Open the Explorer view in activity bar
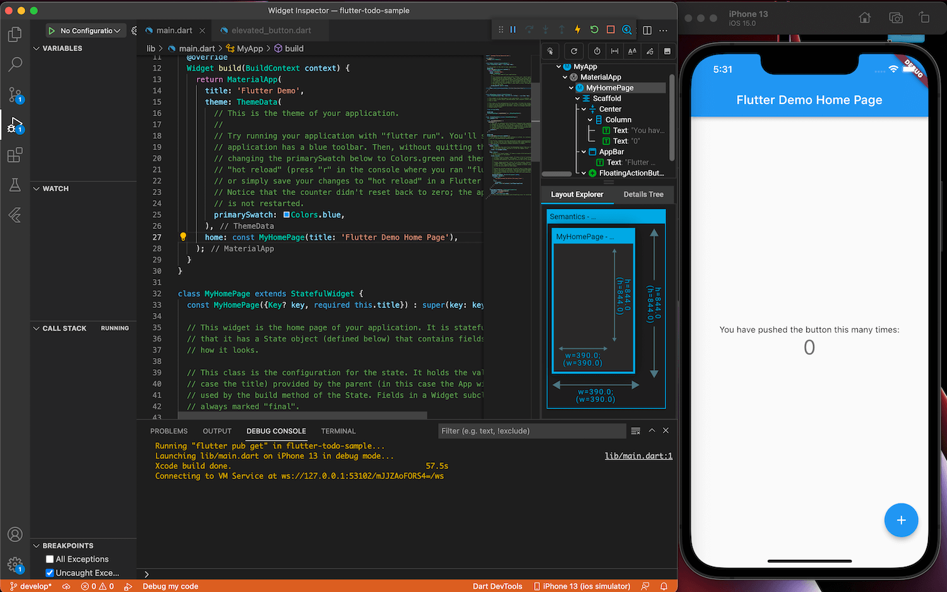 click(x=15, y=34)
